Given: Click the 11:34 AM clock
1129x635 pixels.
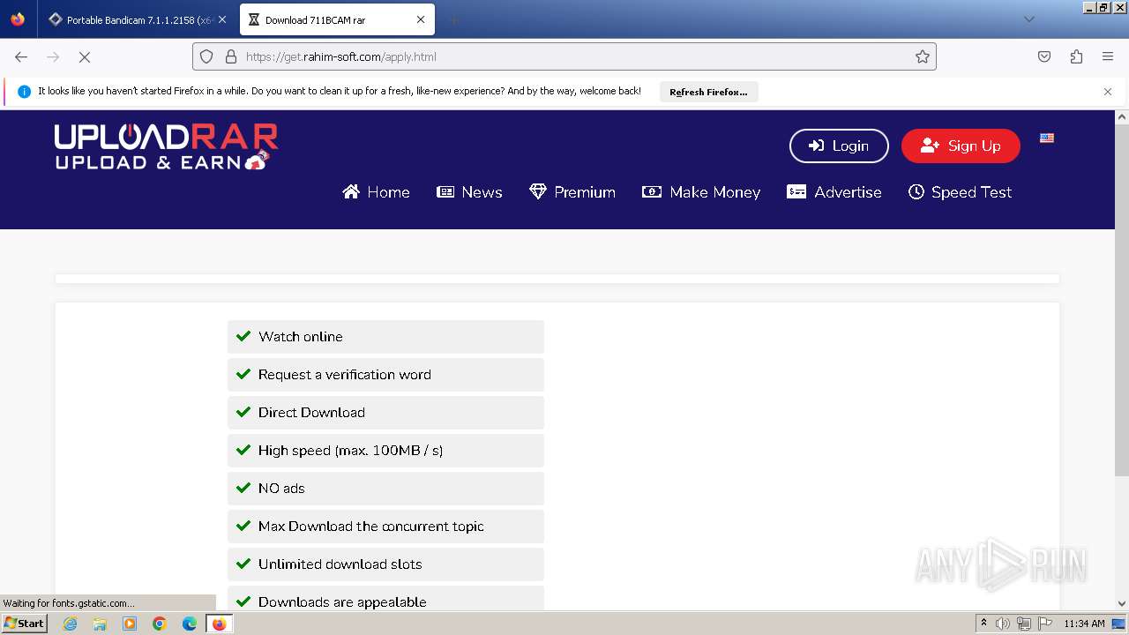Looking at the screenshot, I should [x=1084, y=624].
